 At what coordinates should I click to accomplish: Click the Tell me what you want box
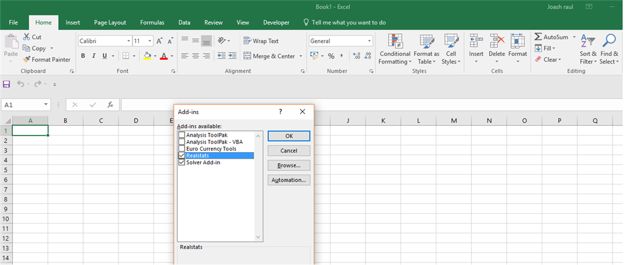348,23
